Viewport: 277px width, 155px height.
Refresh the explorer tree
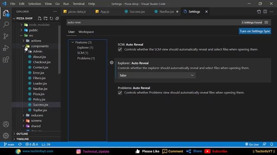pos(51,18)
